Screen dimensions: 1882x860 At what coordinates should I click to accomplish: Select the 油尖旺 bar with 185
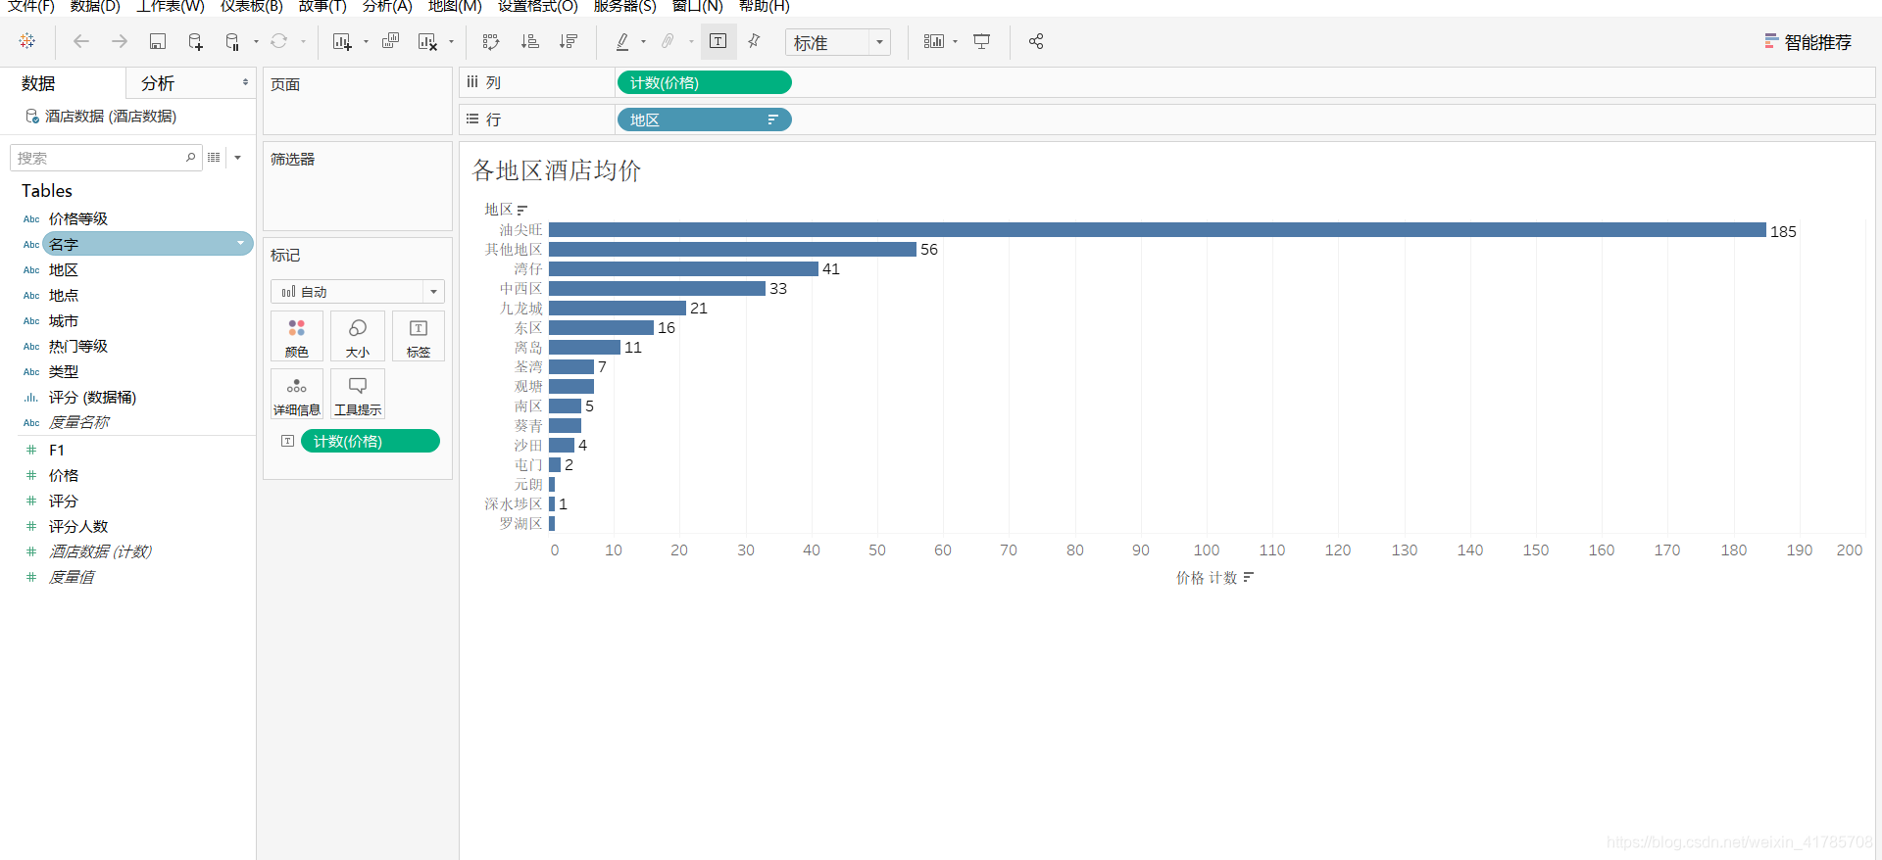pos(1157,230)
